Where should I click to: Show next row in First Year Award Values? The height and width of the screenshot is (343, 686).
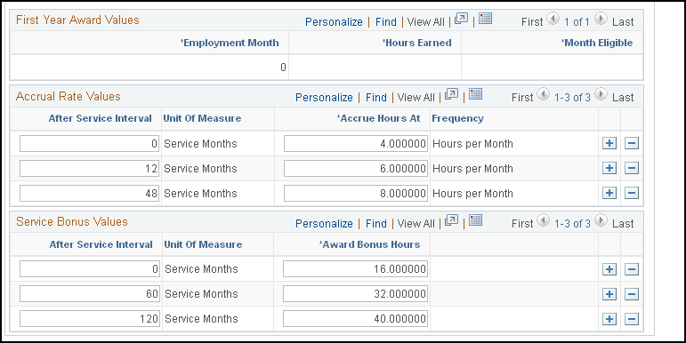click(601, 19)
